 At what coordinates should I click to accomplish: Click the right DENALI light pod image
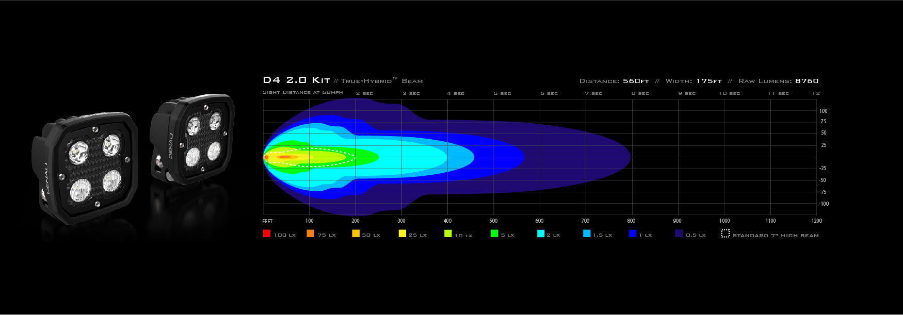(x=193, y=138)
